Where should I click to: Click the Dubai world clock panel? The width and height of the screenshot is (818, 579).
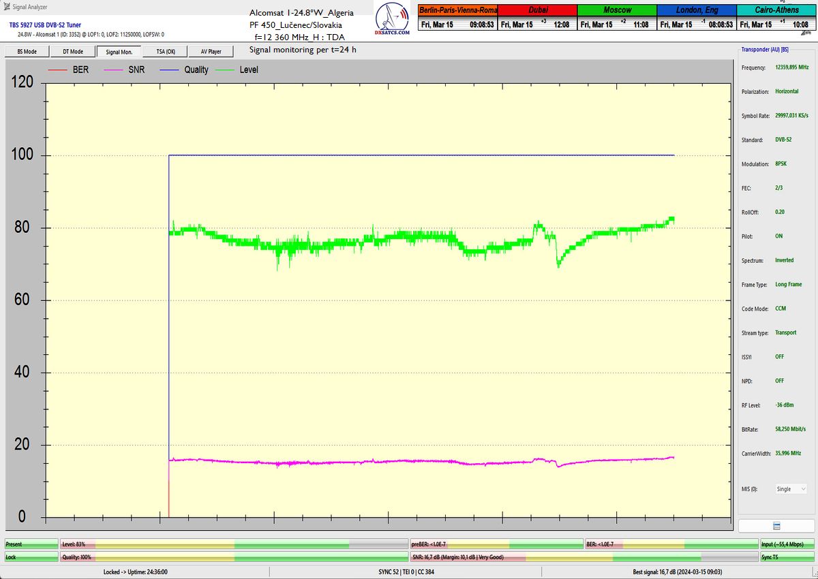pyautogui.click(x=537, y=18)
